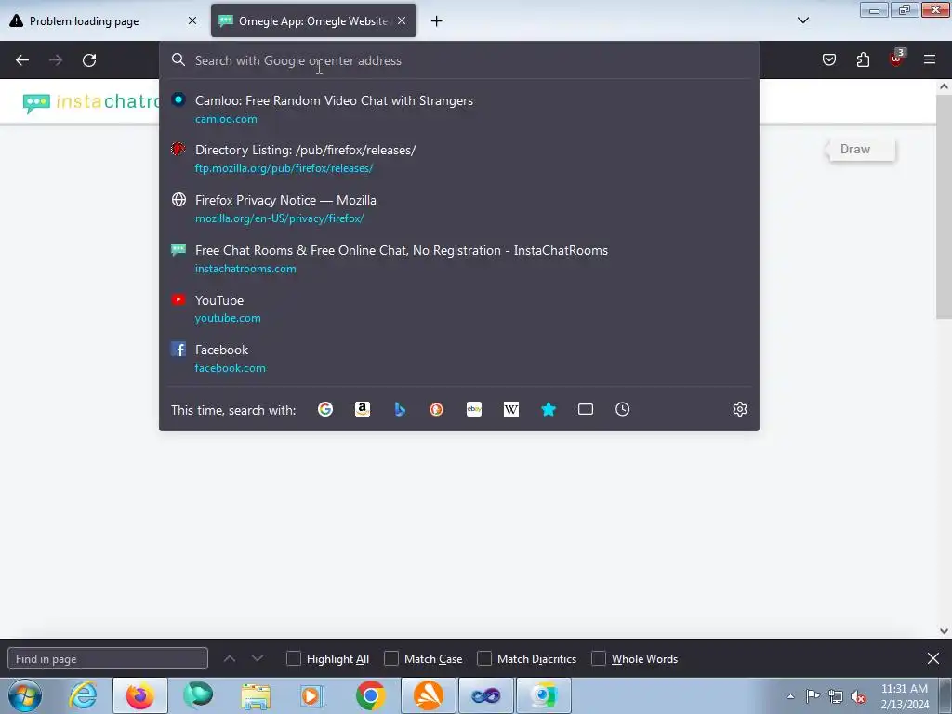
Task: Open the uBlock extension icon
Action: pos(896,59)
